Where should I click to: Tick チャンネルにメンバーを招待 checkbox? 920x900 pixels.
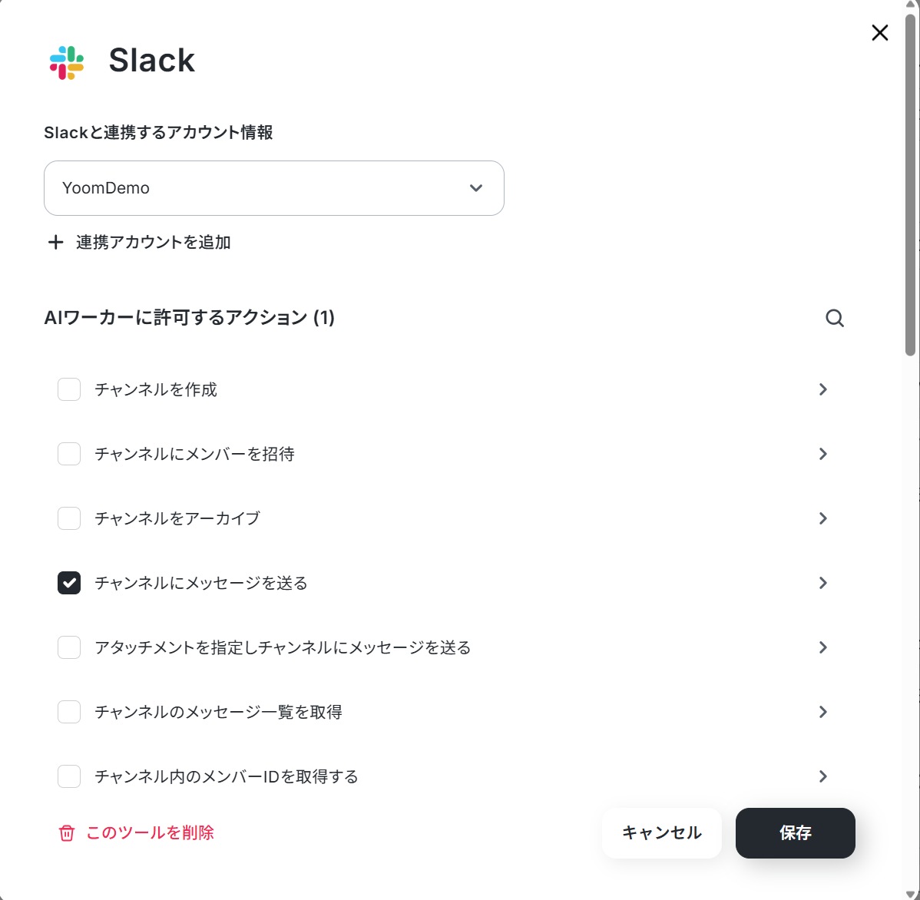click(x=69, y=454)
